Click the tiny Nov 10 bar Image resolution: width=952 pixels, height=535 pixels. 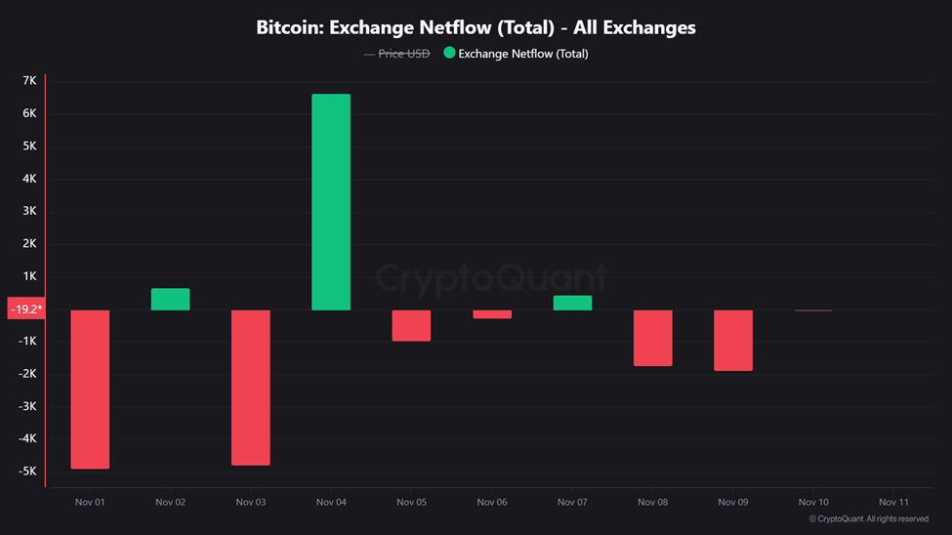tap(813, 310)
